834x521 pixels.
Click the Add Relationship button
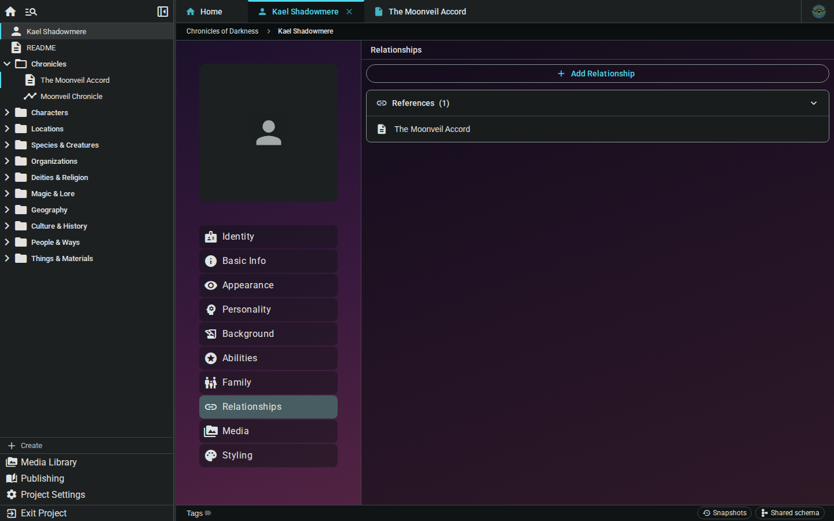[x=597, y=74]
